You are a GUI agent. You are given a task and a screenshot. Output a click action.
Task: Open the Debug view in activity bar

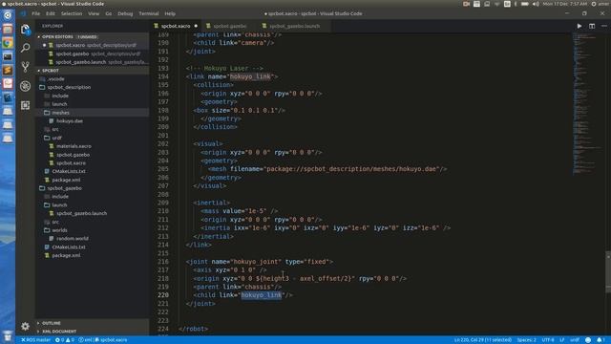click(26, 86)
